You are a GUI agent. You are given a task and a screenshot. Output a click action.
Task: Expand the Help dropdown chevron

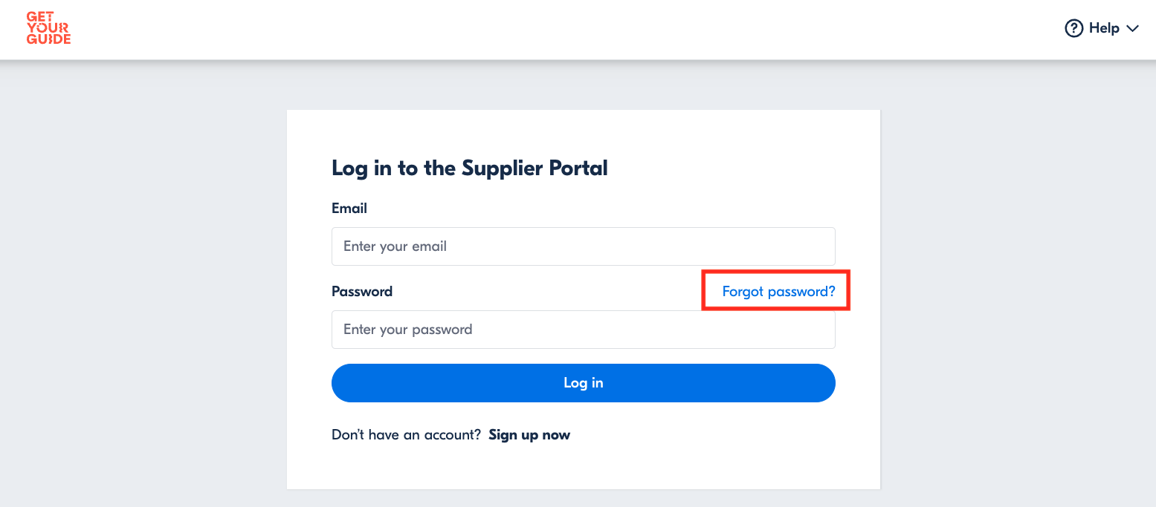tap(1133, 28)
